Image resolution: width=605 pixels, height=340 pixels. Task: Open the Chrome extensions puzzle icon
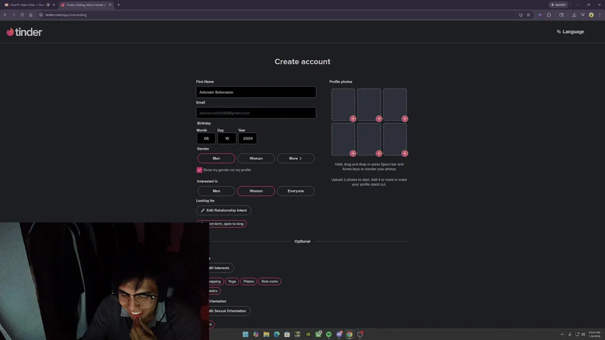549,15
